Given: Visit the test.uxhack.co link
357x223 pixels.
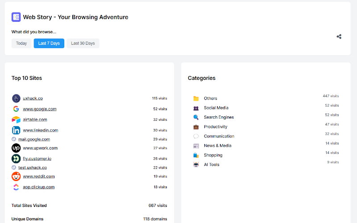Looking at the screenshot, I should [33, 168].
